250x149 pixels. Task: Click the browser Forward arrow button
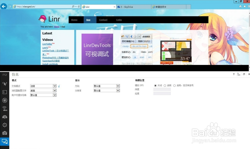tap(10, 6)
